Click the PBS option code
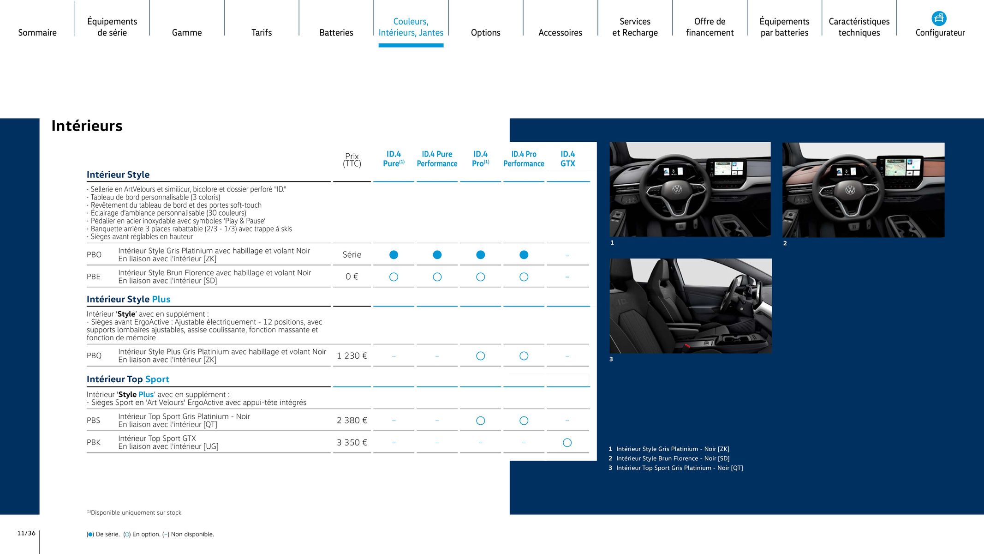This screenshot has height=554, width=984. click(94, 420)
